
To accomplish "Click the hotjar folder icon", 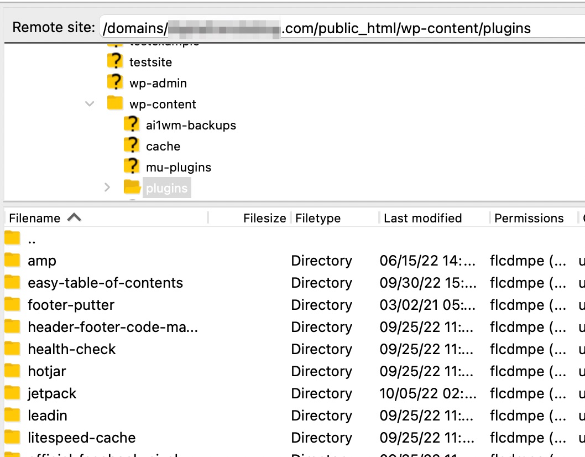I will tap(12, 371).
